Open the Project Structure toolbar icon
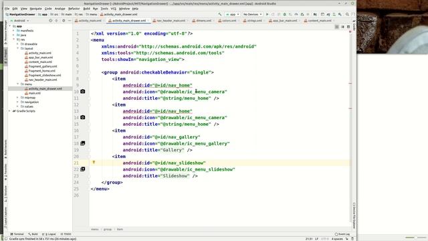Viewport: 428px width, 241px height. click(315, 14)
